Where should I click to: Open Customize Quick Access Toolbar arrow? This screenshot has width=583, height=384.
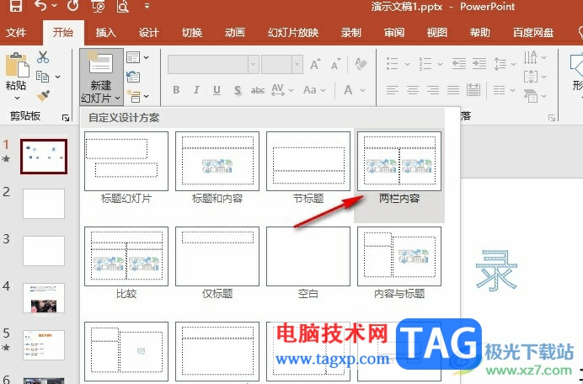tap(147, 6)
